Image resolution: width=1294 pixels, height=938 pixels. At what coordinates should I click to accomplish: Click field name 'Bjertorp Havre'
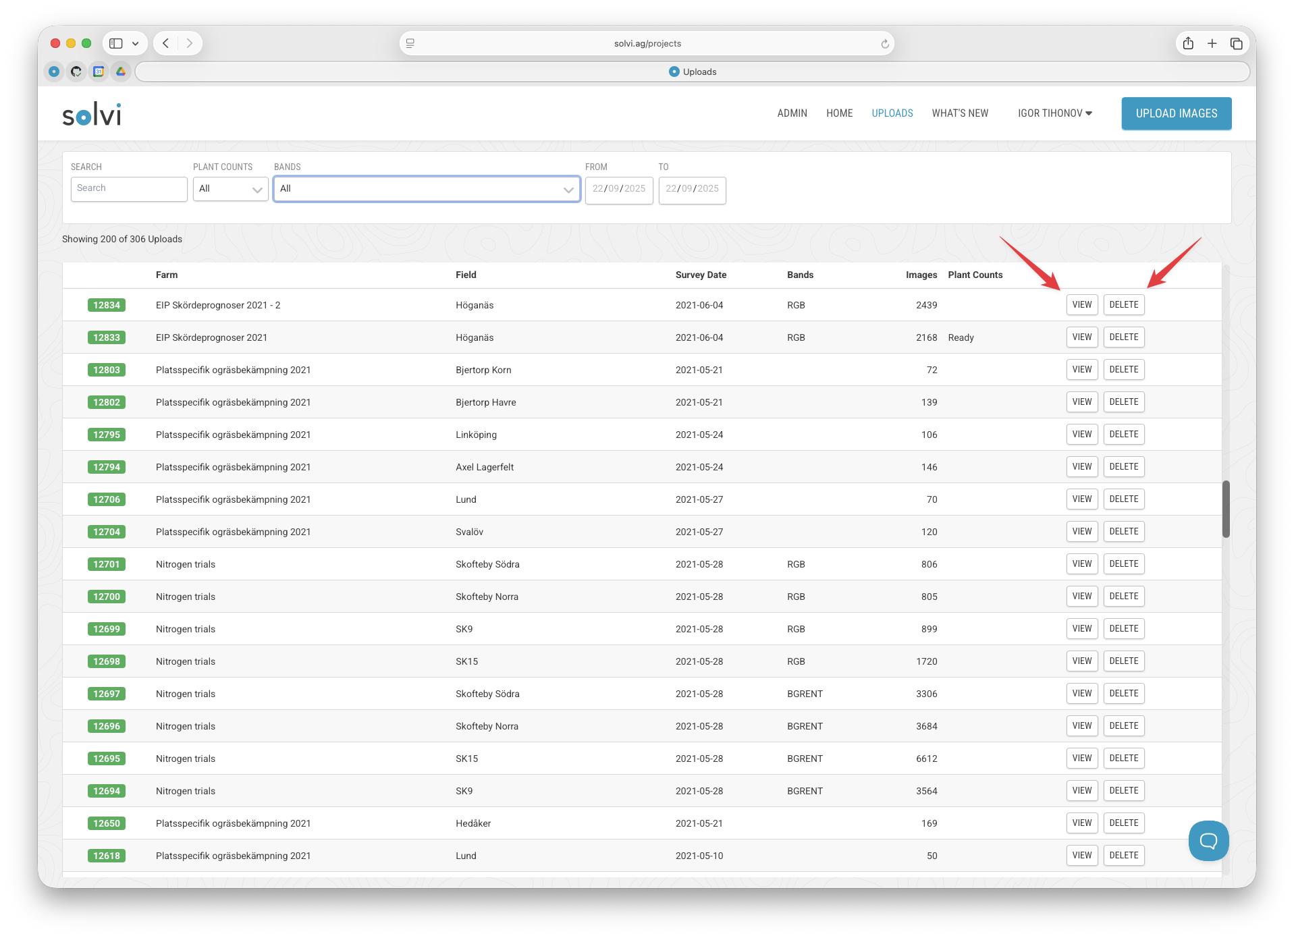[x=485, y=402]
